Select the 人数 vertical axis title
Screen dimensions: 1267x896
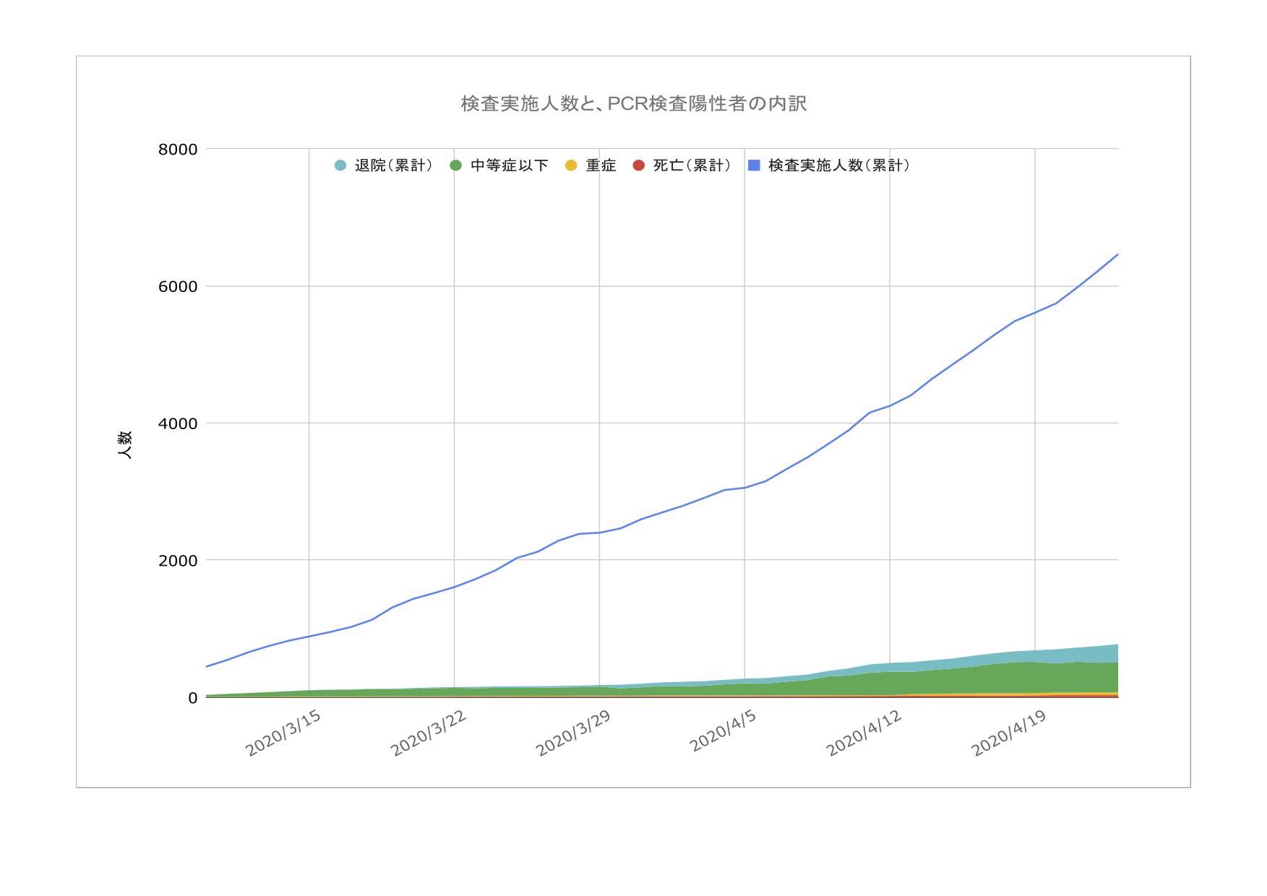[x=125, y=444]
